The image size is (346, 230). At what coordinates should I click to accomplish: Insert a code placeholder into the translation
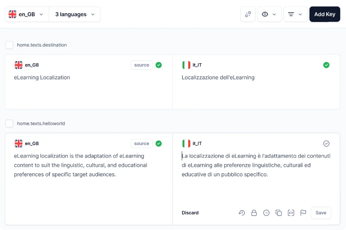(x=291, y=213)
